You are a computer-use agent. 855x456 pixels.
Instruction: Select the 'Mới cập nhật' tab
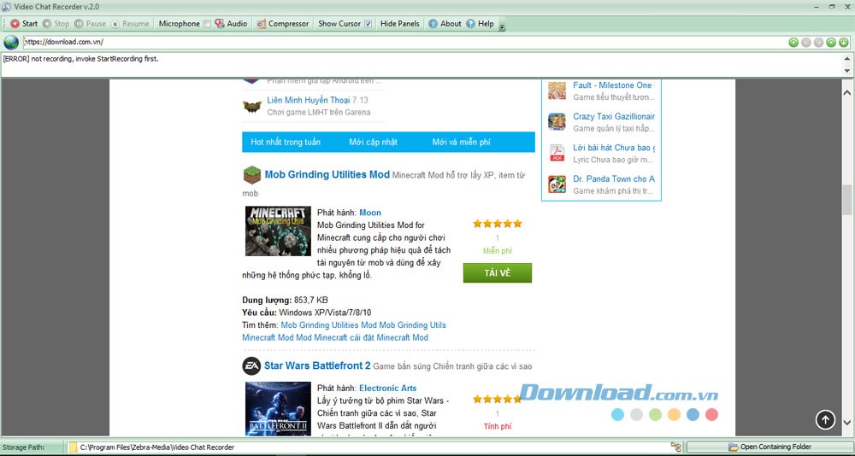373,143
